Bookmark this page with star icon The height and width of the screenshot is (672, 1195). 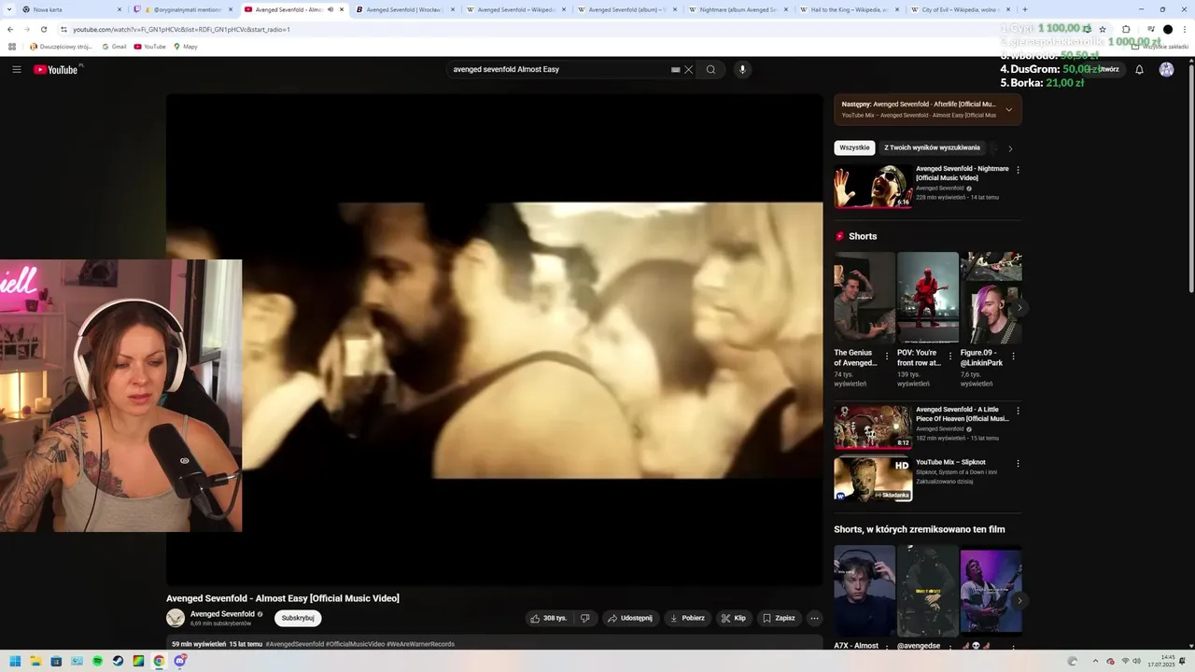(1103, 29)
